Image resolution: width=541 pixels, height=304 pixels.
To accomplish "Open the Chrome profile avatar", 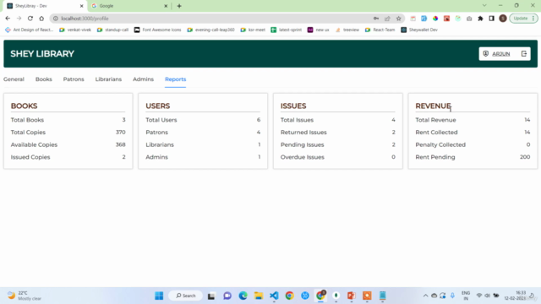I will 503,19.
